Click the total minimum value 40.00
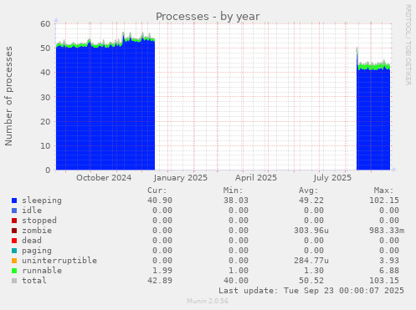 pyautogui.click(x=235, y=281)
